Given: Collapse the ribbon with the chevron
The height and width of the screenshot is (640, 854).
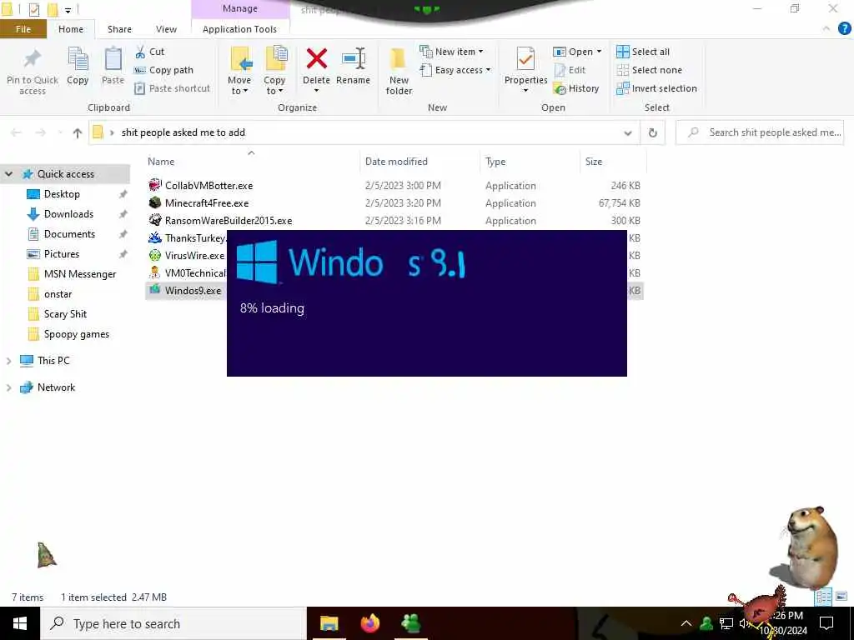Looking at the screenshot, I should (x=826, y=29).
